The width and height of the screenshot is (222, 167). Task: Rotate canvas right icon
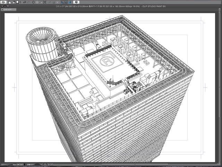coord(46,165)
